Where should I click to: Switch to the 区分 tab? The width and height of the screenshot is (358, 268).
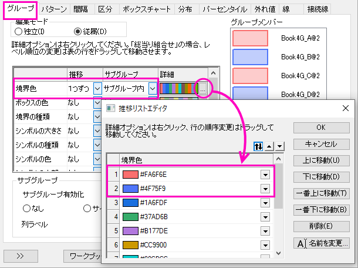click(x=105, y=9)
